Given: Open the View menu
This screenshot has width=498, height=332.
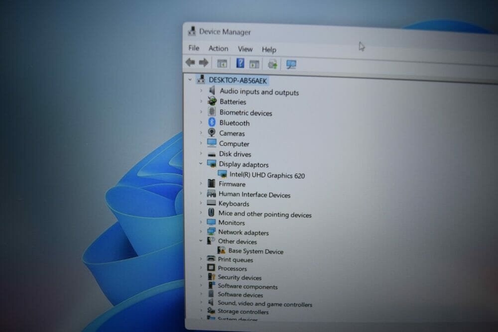Looking at the screenshot, I should [245, 49].
